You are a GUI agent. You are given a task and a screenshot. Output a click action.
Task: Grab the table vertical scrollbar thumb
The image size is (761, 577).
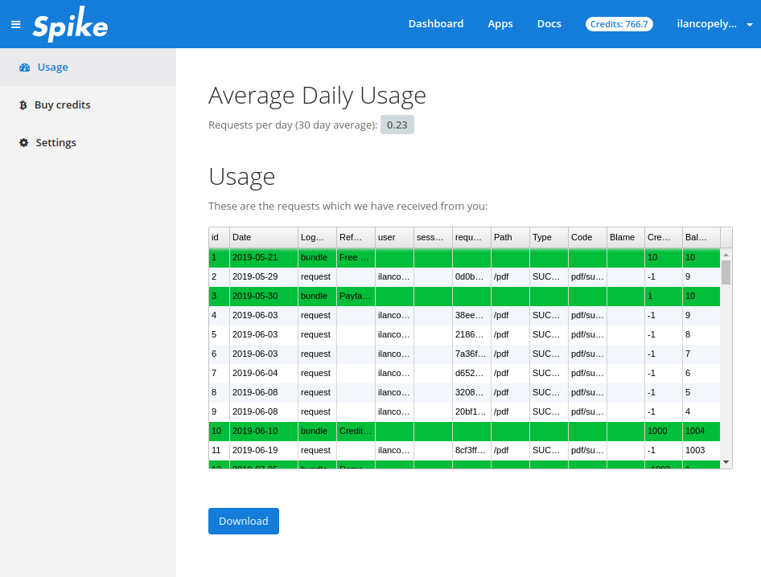click(x=726, y=272)
